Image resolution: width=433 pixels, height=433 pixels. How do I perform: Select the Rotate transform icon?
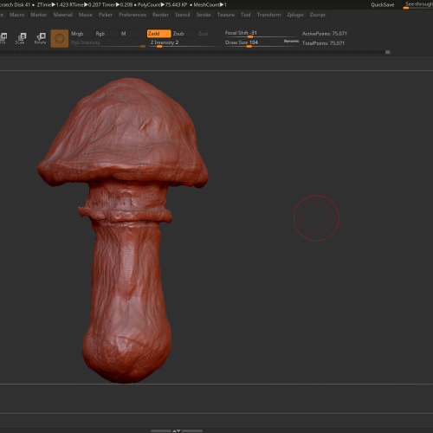pyautogui.click(x=41, y=38)
